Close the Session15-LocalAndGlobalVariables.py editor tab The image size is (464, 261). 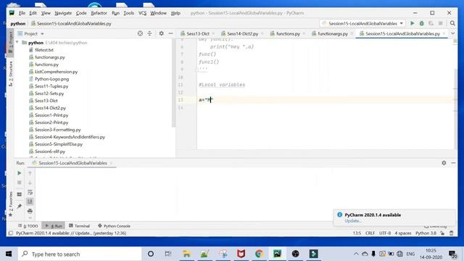click(444, 34)
